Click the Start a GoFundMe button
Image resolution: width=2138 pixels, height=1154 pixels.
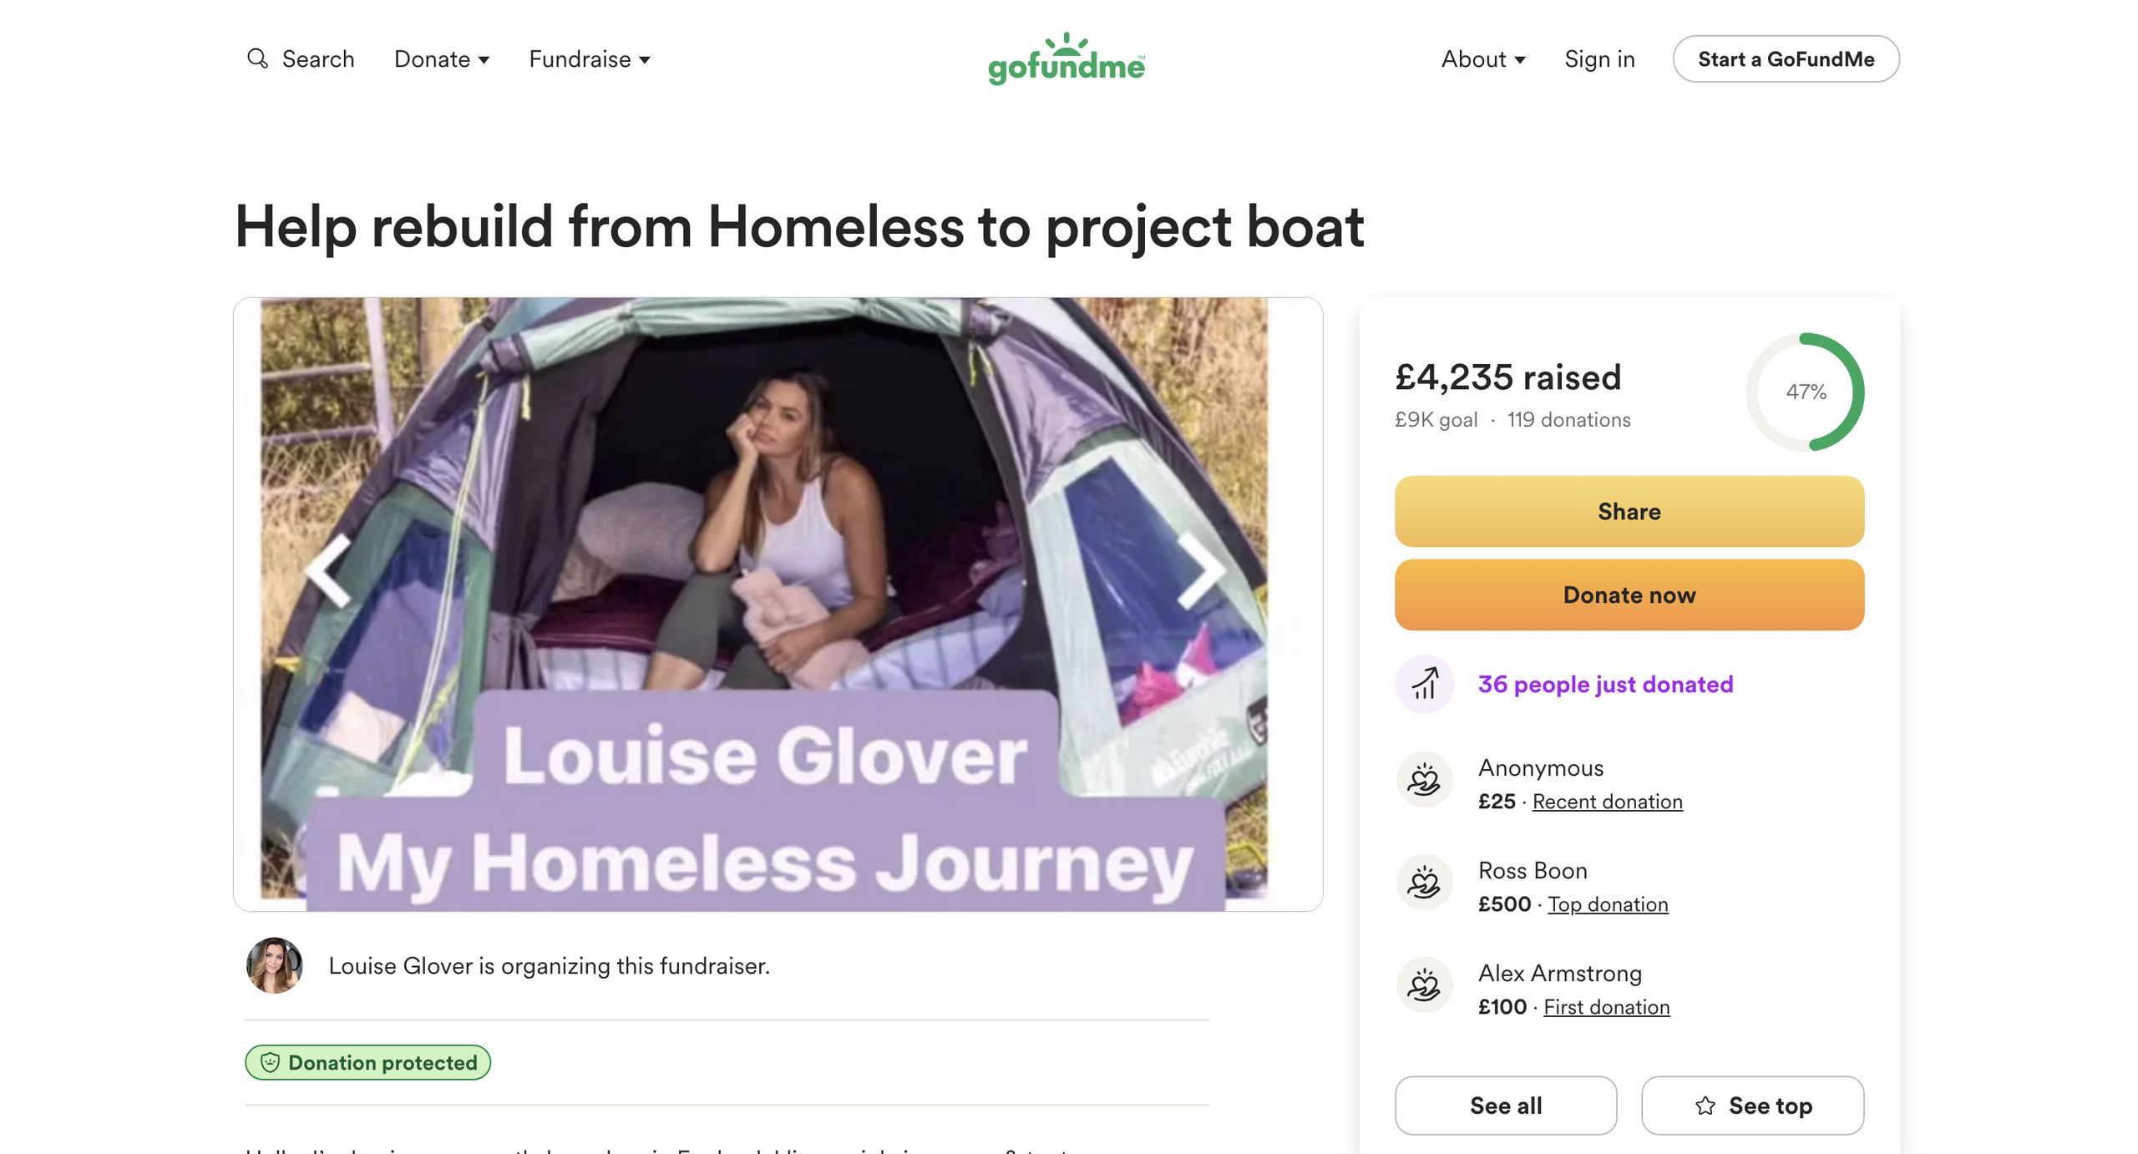pyautogui.click(x=1786, y=59)
